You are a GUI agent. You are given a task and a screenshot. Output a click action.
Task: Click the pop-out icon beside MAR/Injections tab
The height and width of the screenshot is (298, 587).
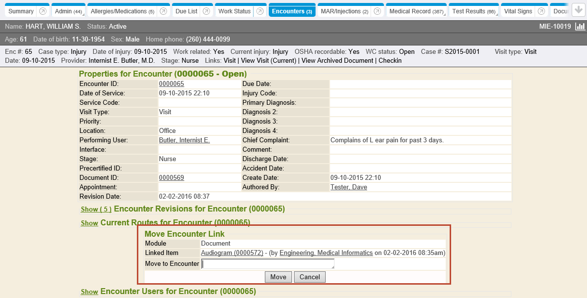pyautogui.click(x=377, y=11)
